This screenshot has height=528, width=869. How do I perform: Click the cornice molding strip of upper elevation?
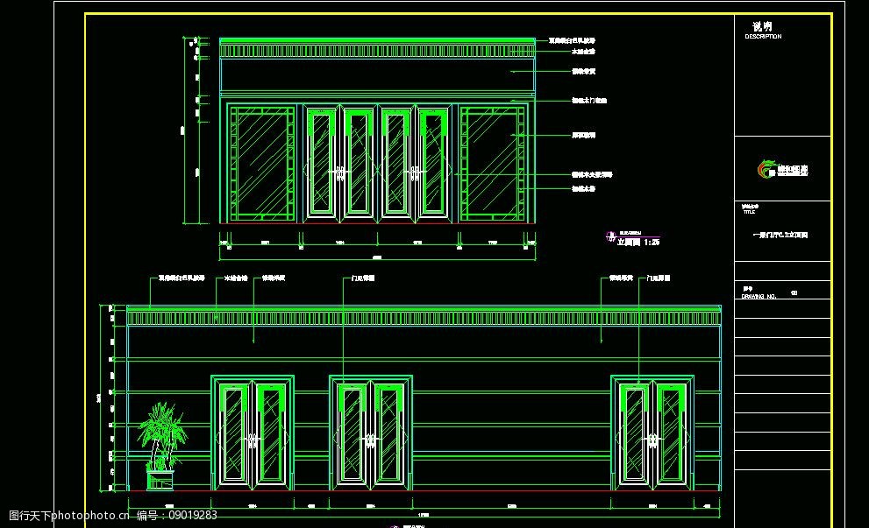click(376, 52)
